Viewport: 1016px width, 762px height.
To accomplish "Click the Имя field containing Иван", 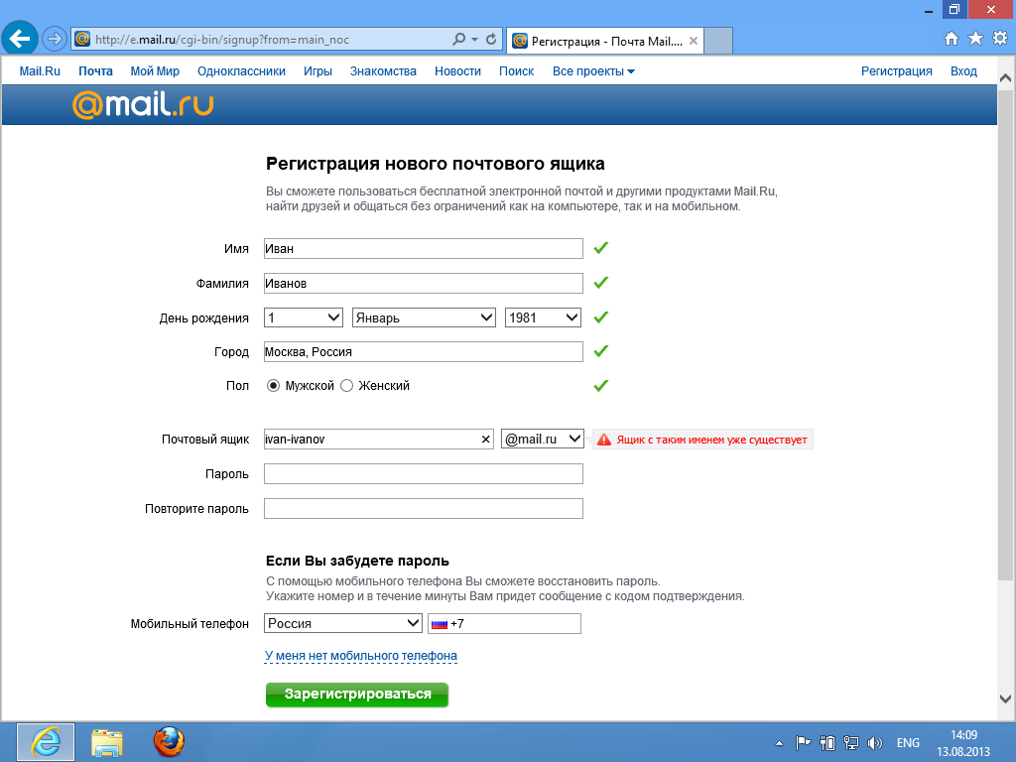I will [x=423, y=249].
